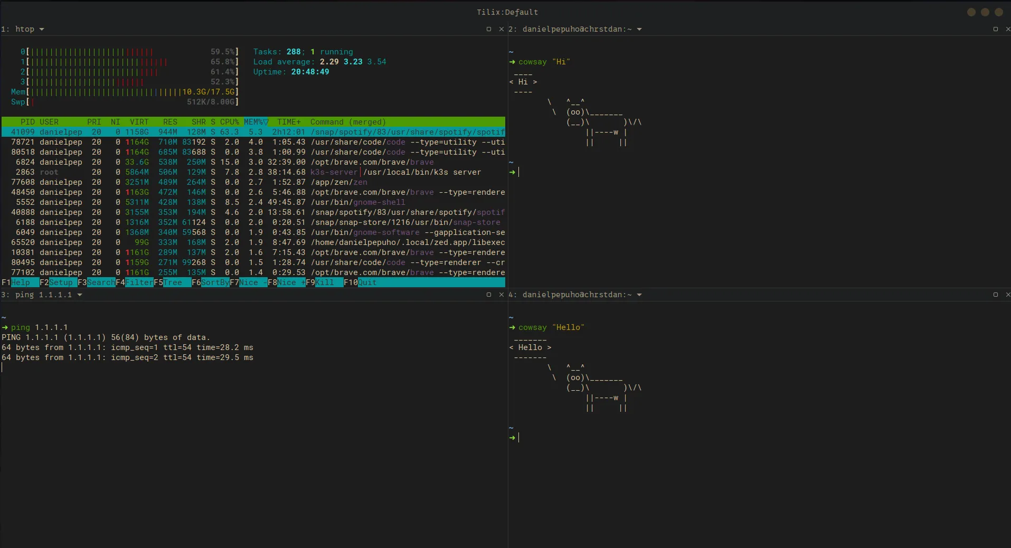Sort by RES column header
The width and height of the screenshot is (1011, 548).
click(x=170, y=122)
